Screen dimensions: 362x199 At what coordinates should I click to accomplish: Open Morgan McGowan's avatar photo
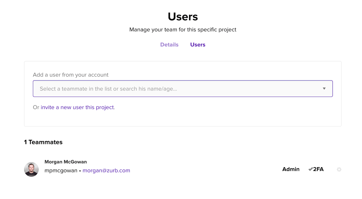[31, 169]
